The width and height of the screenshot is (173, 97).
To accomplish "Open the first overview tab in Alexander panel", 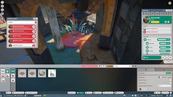I will (144, 13).
